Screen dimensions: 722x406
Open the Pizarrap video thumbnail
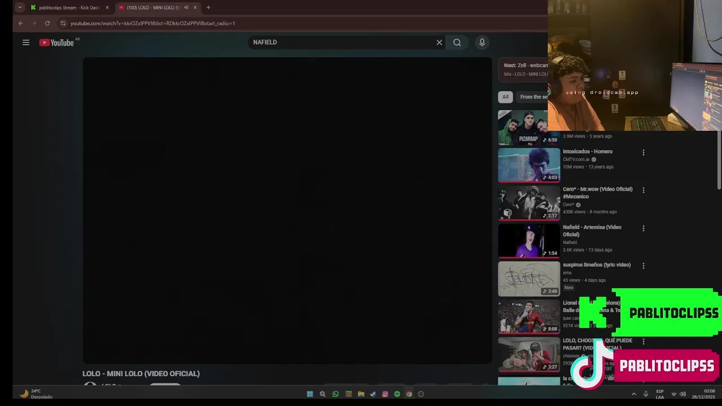click(x=523, y=127)
